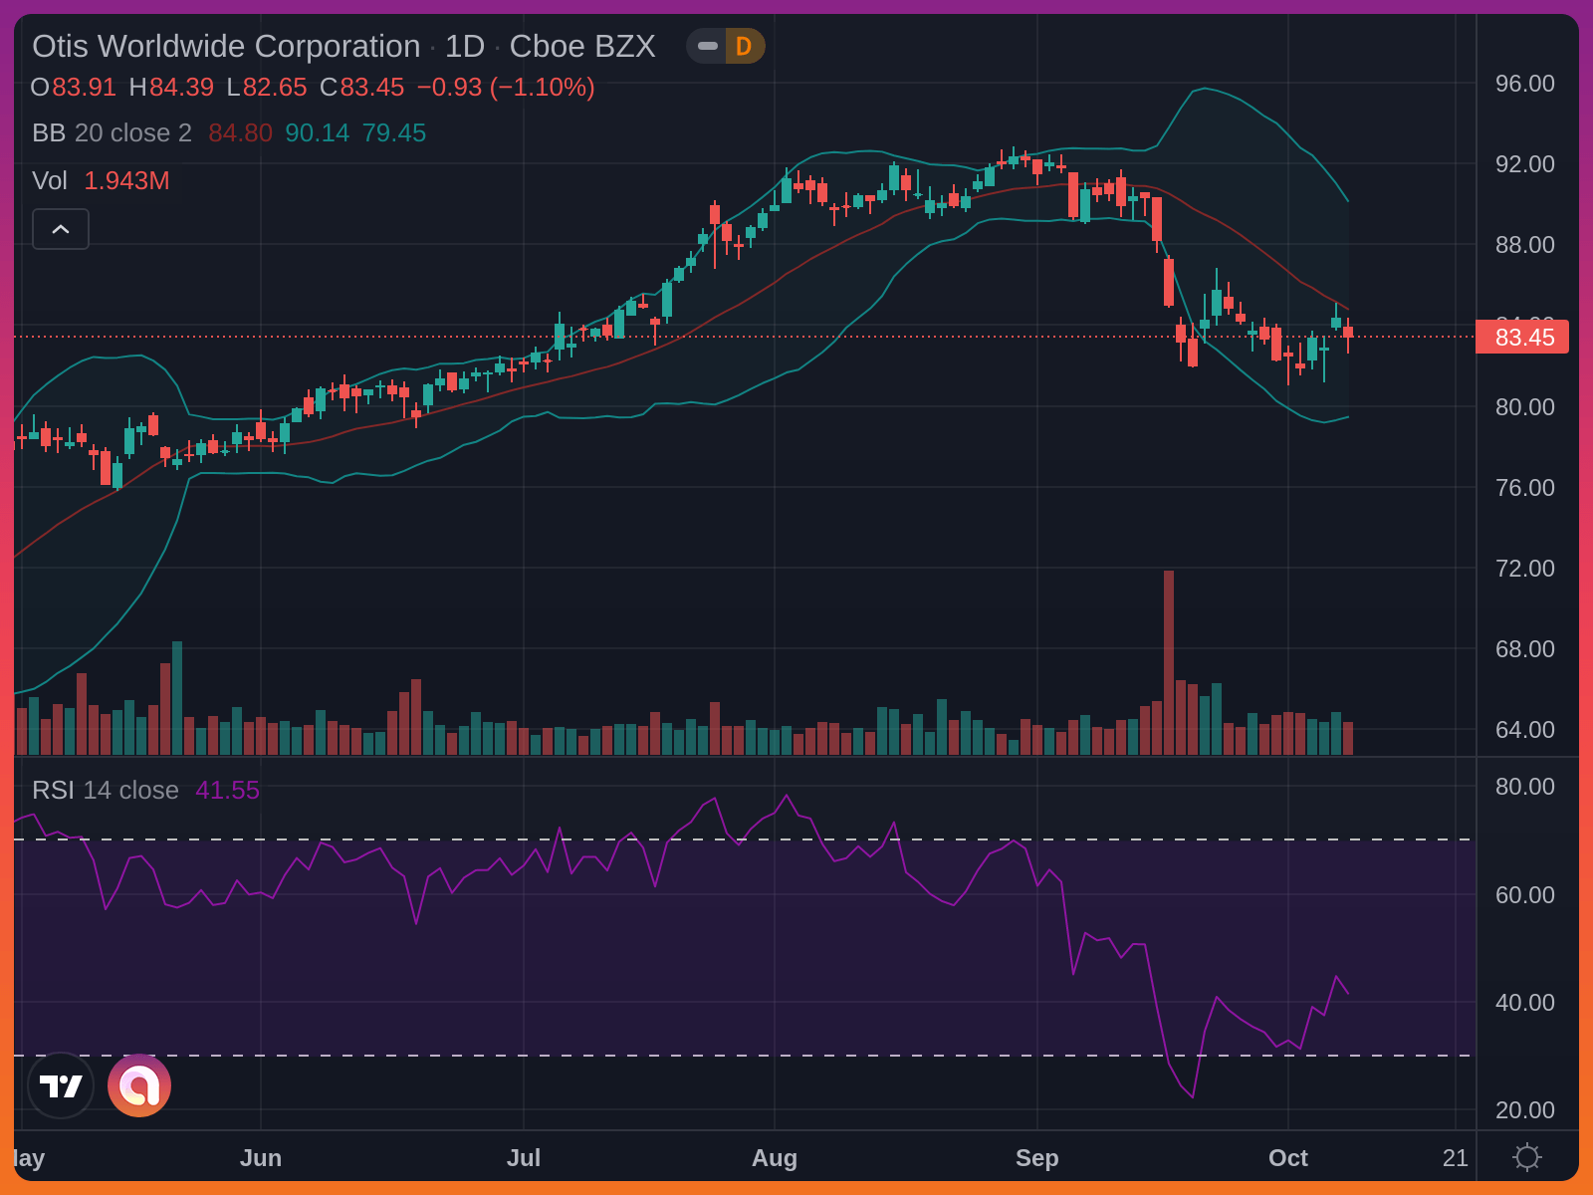The width and height of the screenshot is (1593, 1195).
Task: Click the 64.00 price scale label
Action: tap(1524, 729)
